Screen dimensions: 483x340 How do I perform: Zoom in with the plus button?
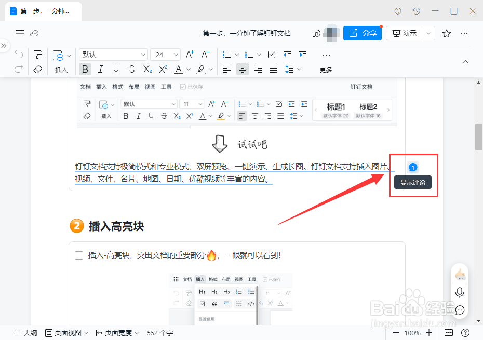point(429,333)
